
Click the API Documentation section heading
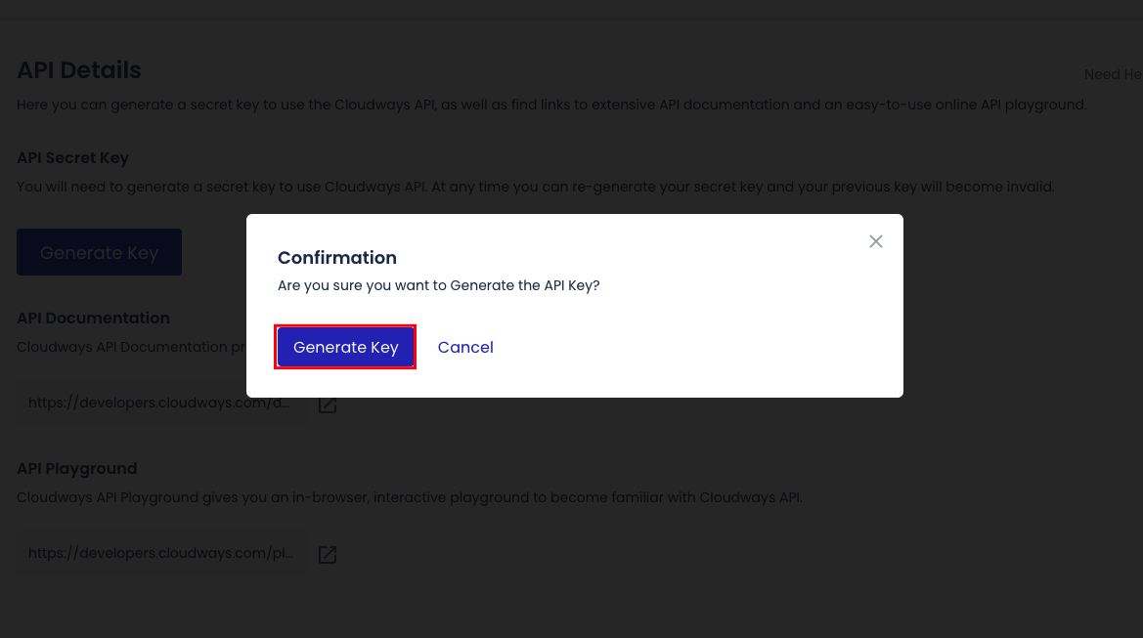pos(93,318)
